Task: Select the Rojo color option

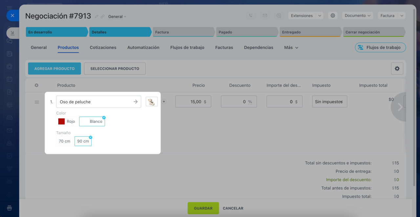Action: click(67, 121)
